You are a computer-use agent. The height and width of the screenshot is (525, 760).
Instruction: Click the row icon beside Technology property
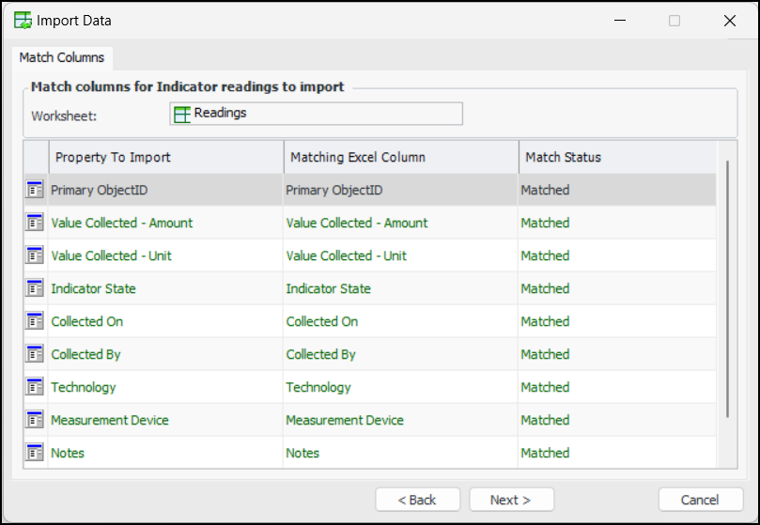click(x=35, y=387)
